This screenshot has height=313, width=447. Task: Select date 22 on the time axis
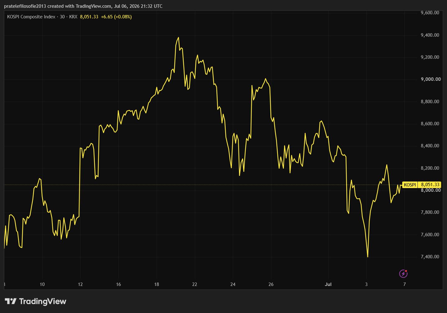195,284
